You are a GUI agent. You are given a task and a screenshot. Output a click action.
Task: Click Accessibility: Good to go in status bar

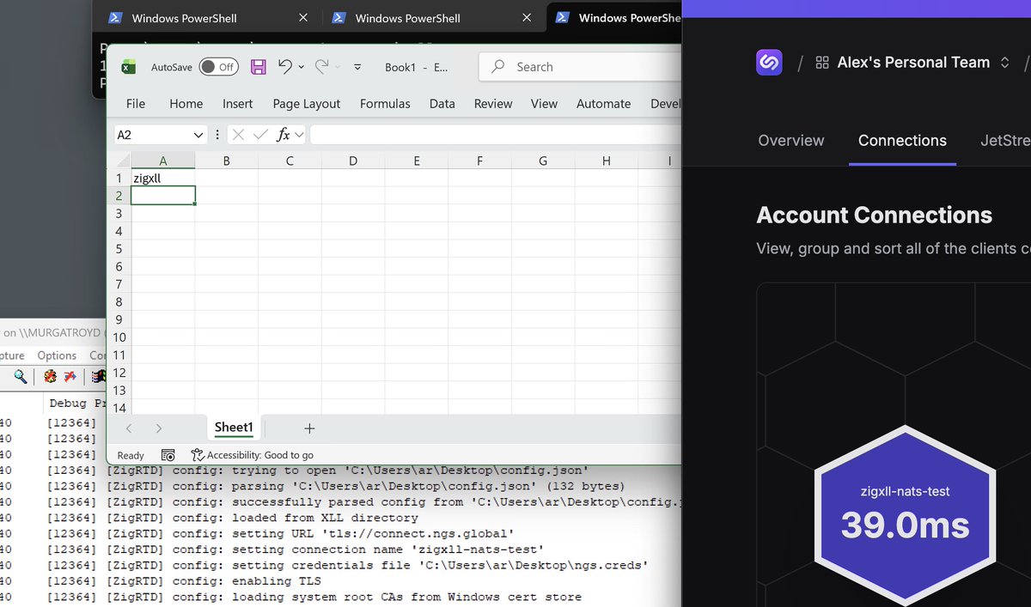(252, 455)
